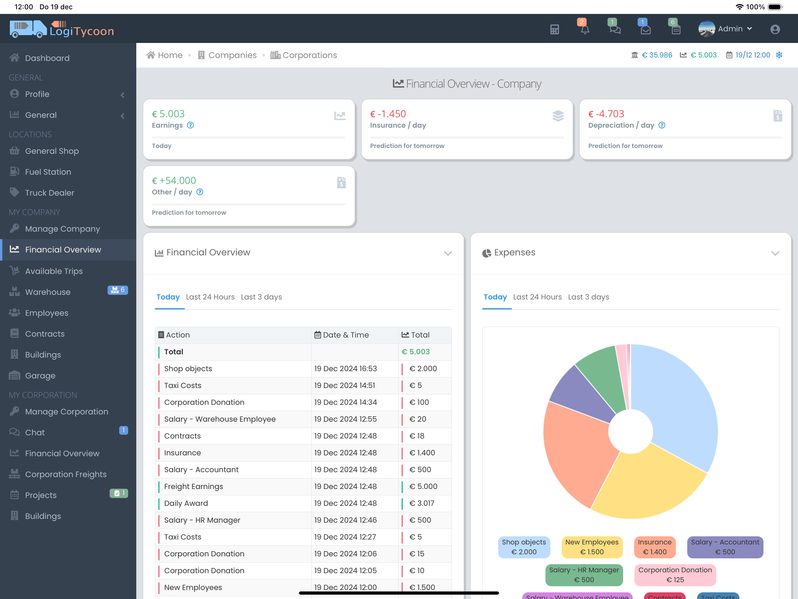Go to Companies breadcrumb link

[232, 55]
